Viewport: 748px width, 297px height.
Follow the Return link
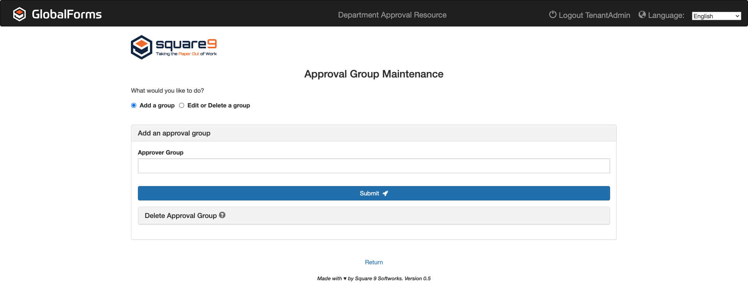374,262
